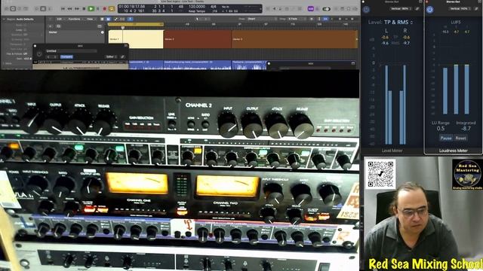This screenshot has height=271, width=483.
Task: Click the purple button in the control bar
Action: 311,9
